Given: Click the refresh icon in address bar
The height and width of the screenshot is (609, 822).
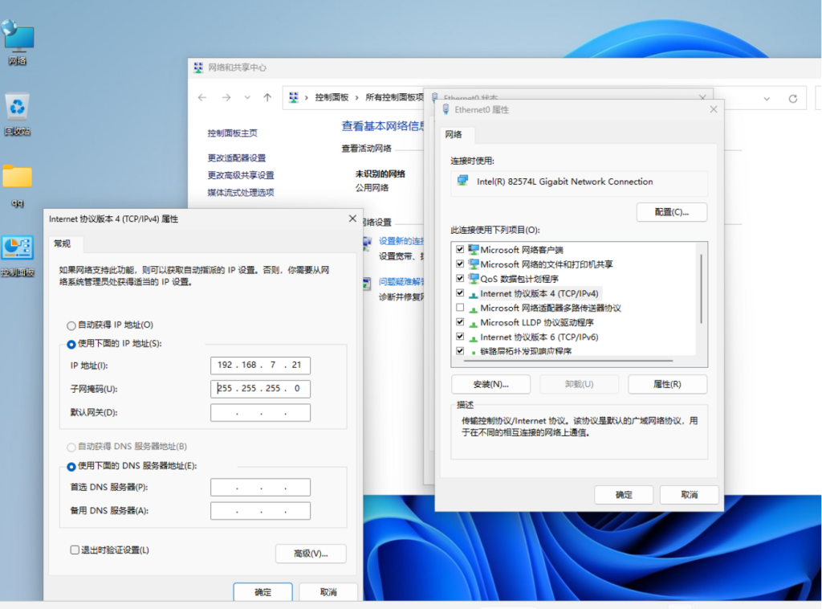Looking at the screenshot, I should 792,98.
